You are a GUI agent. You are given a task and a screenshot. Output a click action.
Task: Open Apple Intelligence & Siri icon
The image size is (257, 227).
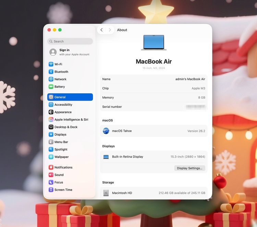click(x=51, y=120)
